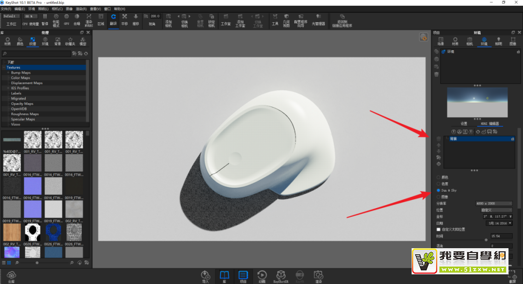Switch to the 材质 library tab

7,41
